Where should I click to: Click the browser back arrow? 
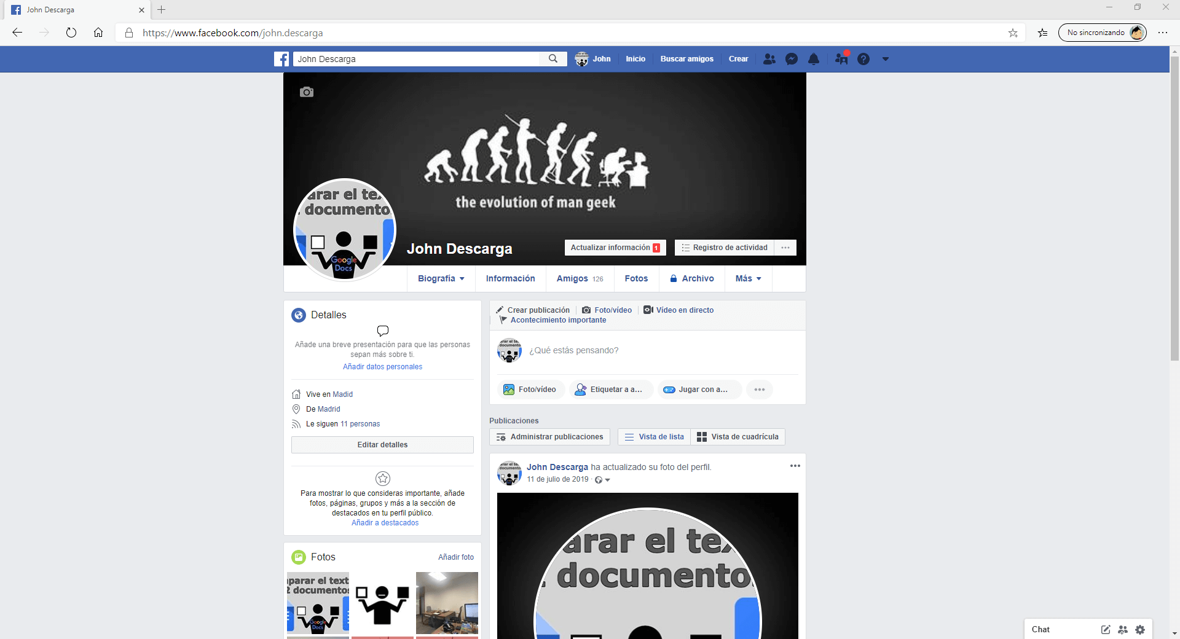17,33
